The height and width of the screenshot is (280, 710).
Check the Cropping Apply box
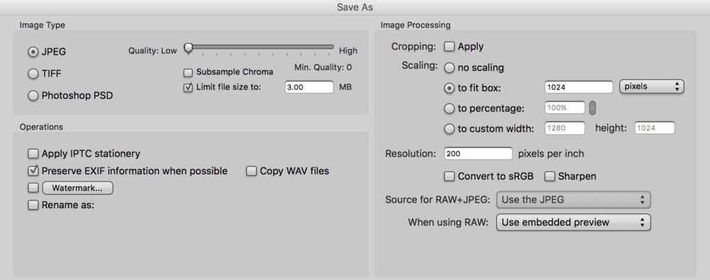click(x=449, y=46)
